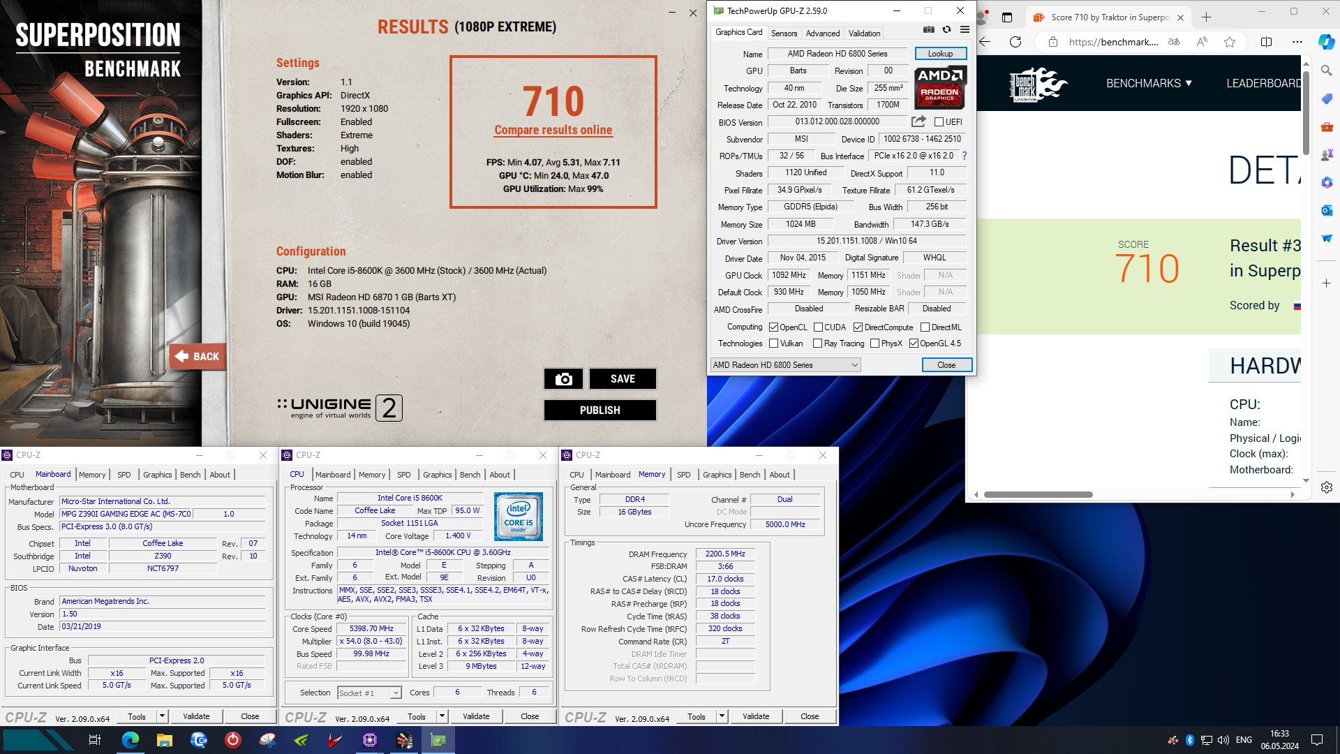The image size is (1340, 754).
Task: Open Outlook from the Edge sidebar
Action: click(x=1327, y=210)
